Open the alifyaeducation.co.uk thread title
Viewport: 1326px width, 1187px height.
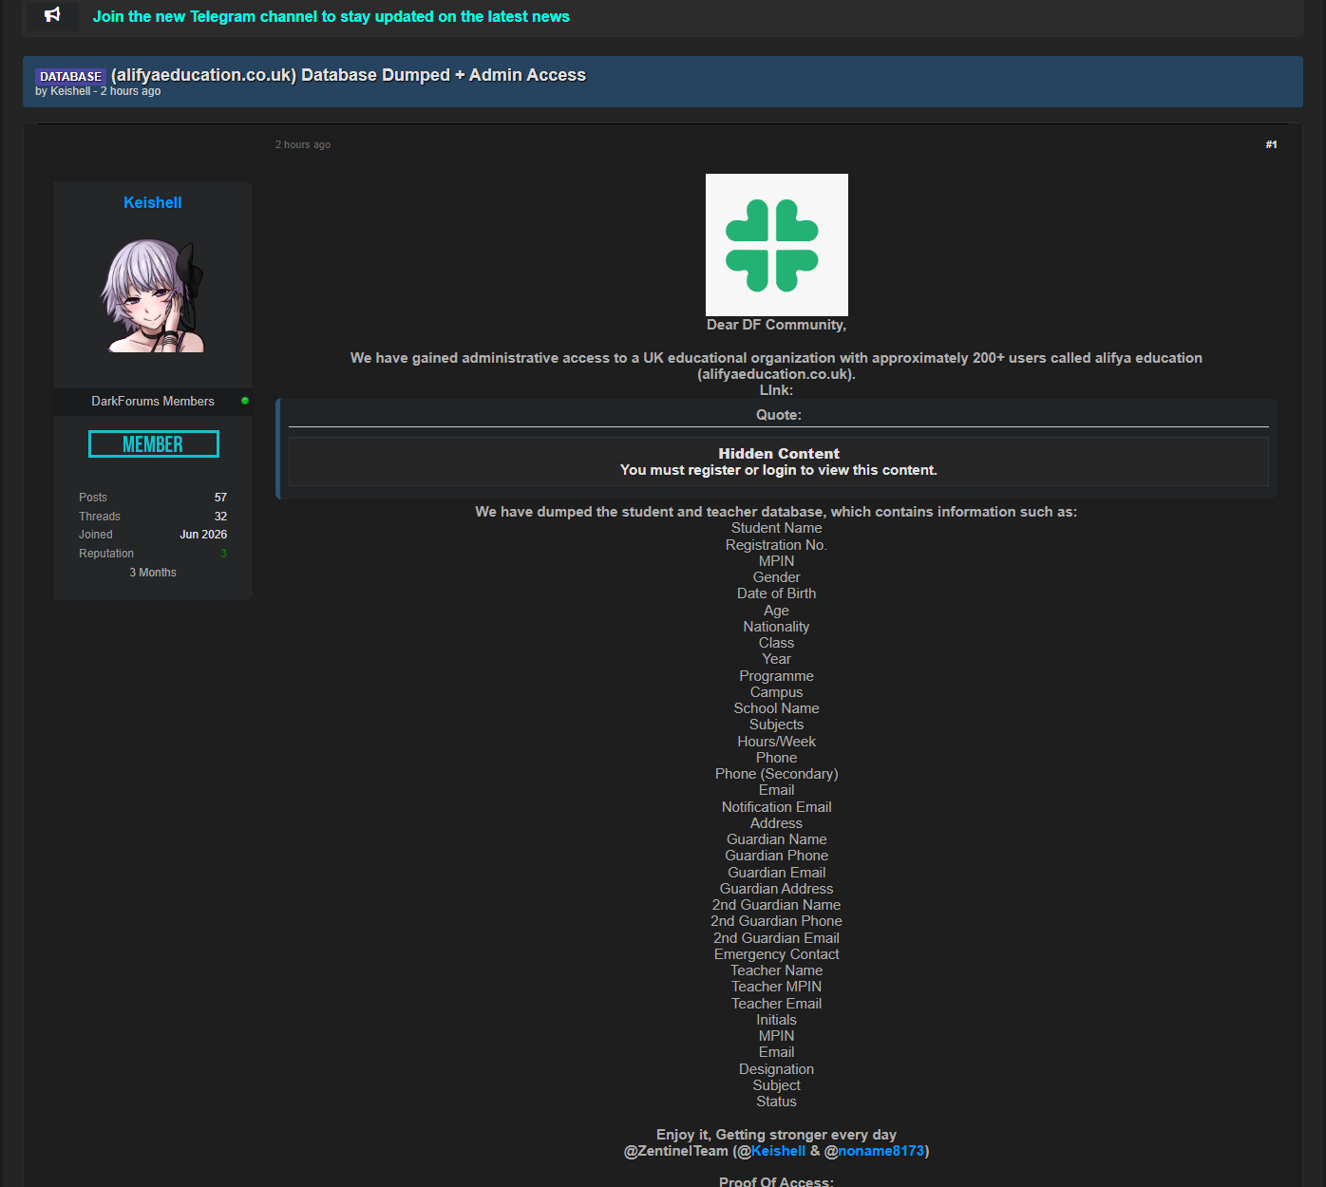(349, 75)
